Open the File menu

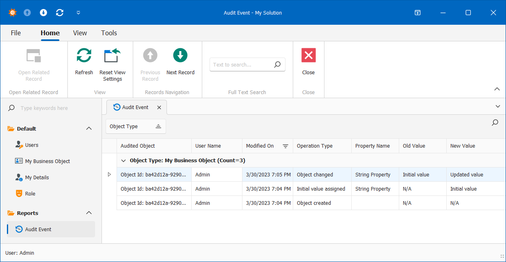point(16,33)
